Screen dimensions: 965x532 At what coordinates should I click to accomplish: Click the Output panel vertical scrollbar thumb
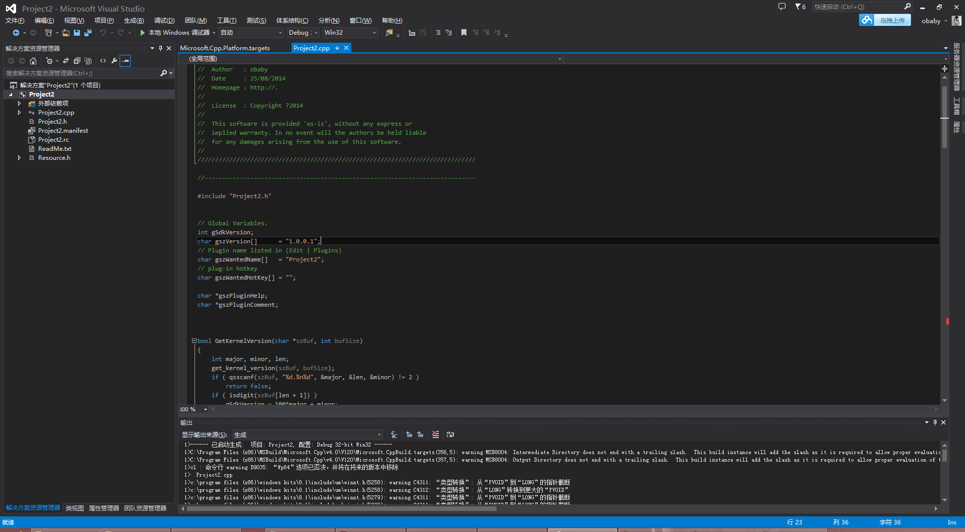pos(944,455)
